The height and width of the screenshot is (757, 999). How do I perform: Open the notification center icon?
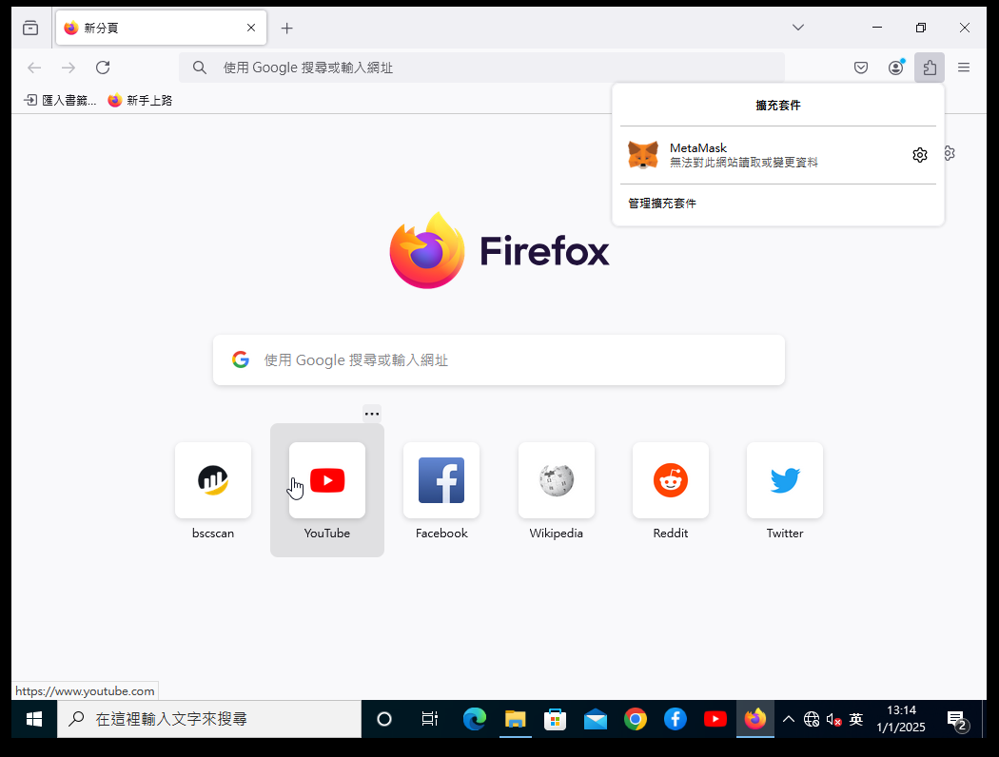[x=957, y=720]
